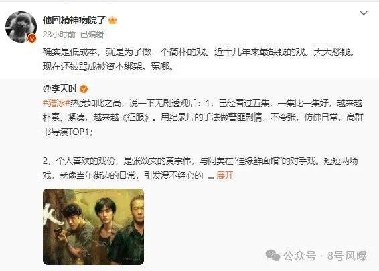Click the second paragraph about 张颂文

200,168
